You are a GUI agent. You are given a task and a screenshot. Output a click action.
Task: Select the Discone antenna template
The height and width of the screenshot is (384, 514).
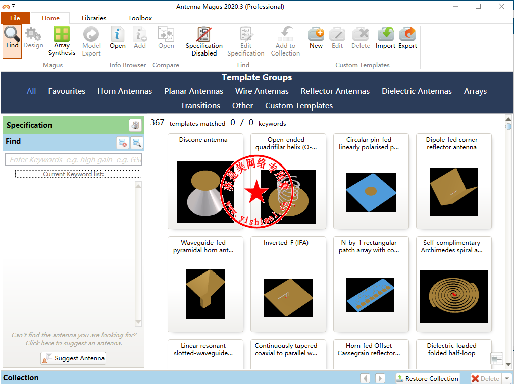pyautogui.click(x=205, y=181)
